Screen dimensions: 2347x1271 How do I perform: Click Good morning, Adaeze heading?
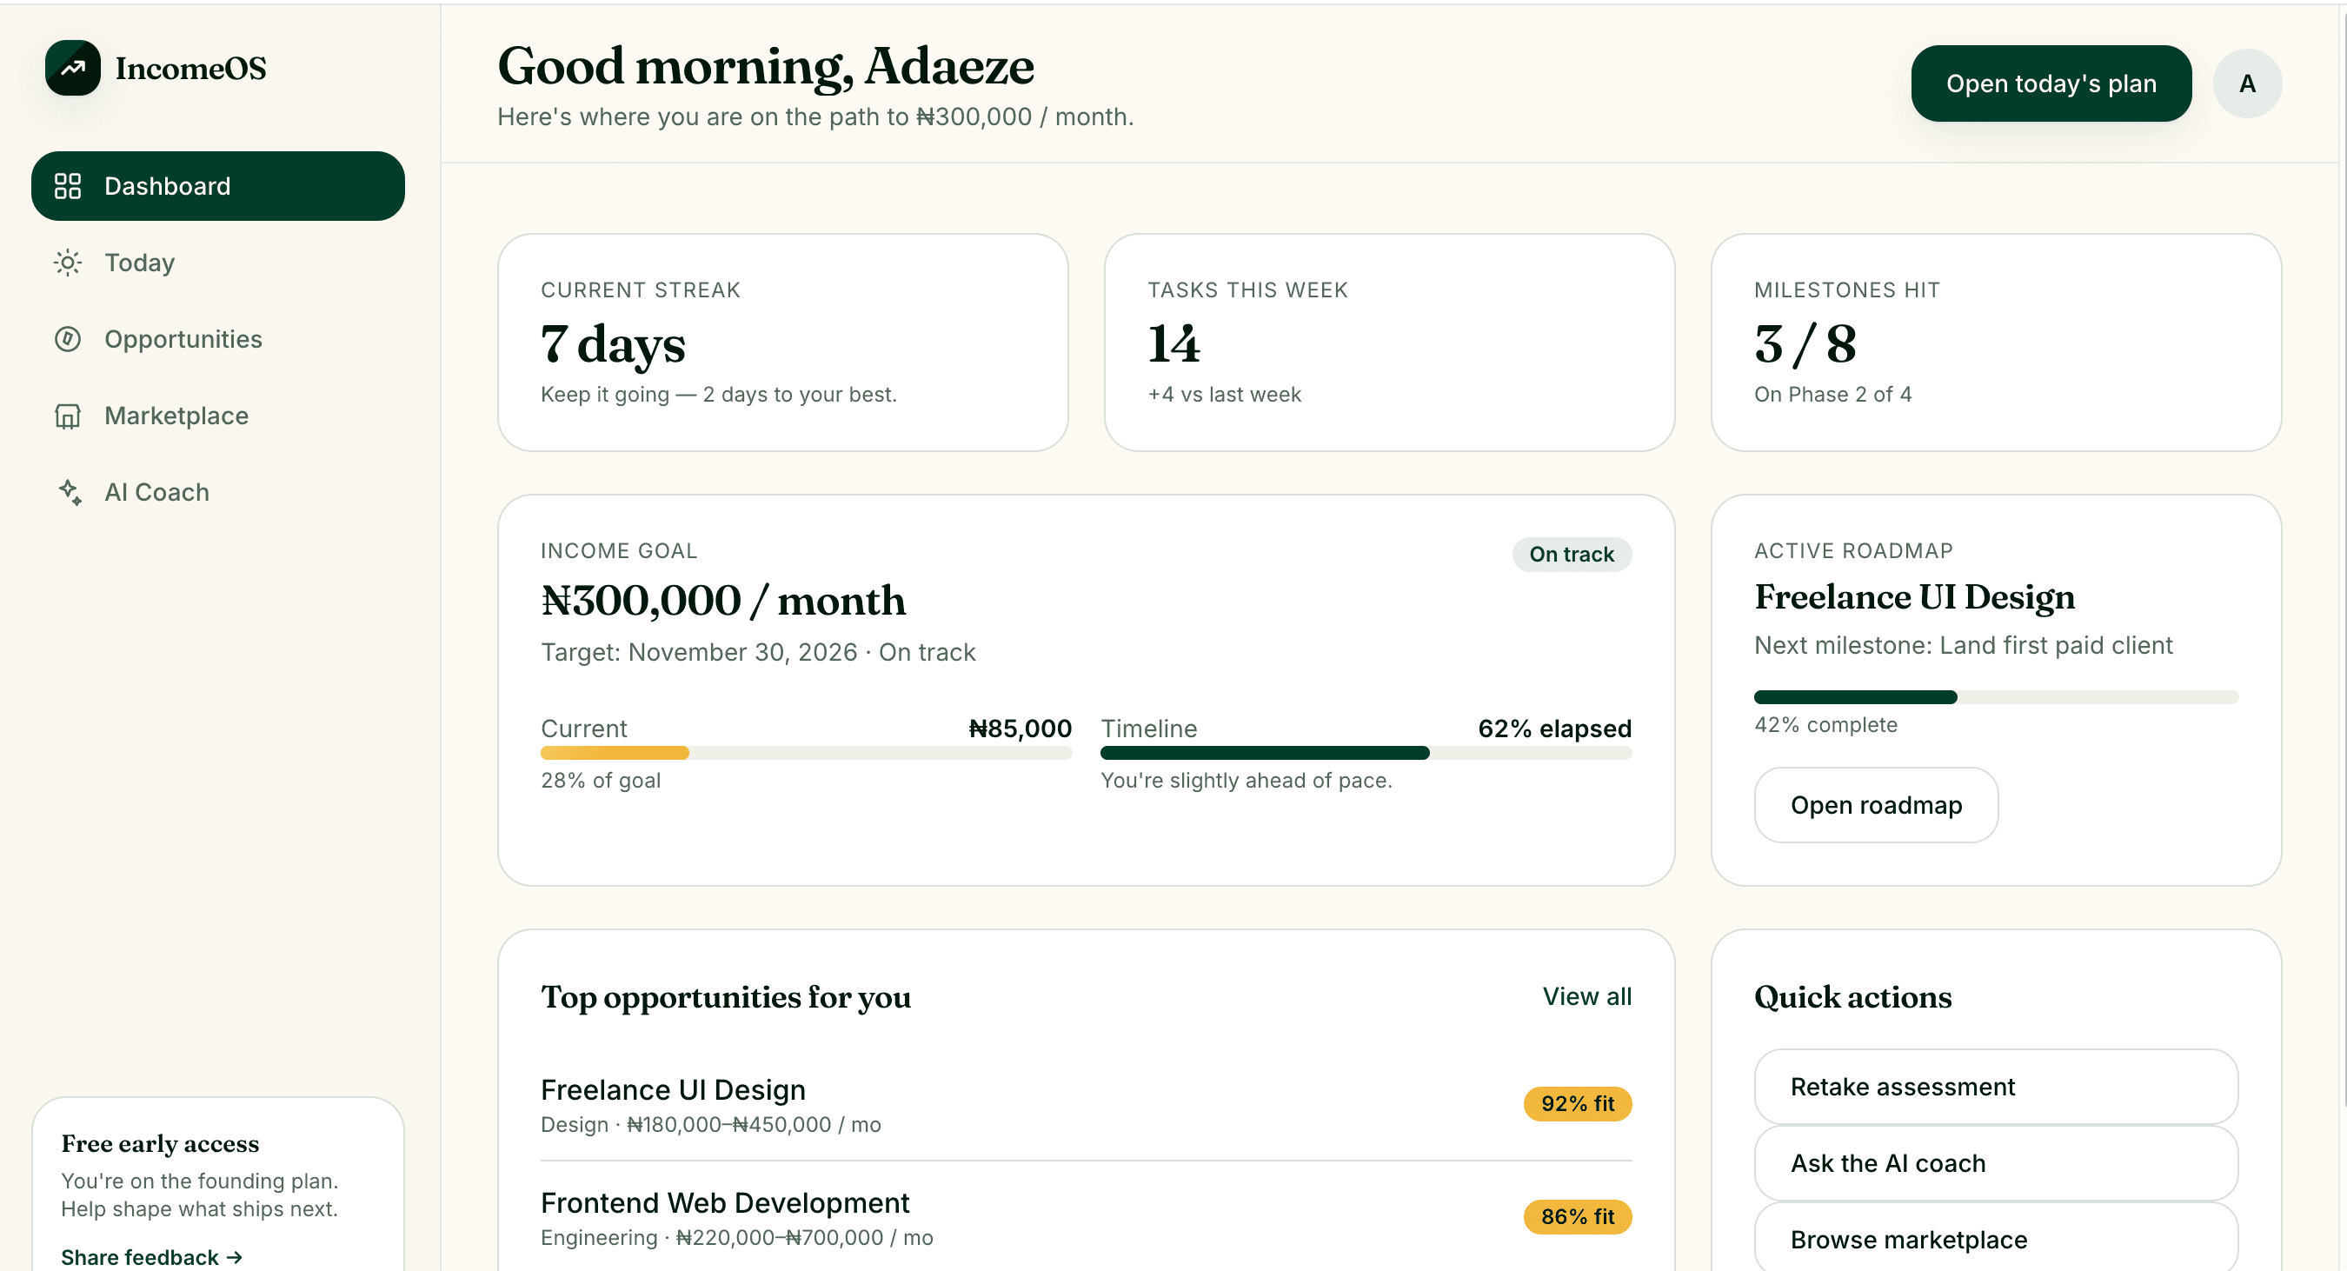[765, 67]
